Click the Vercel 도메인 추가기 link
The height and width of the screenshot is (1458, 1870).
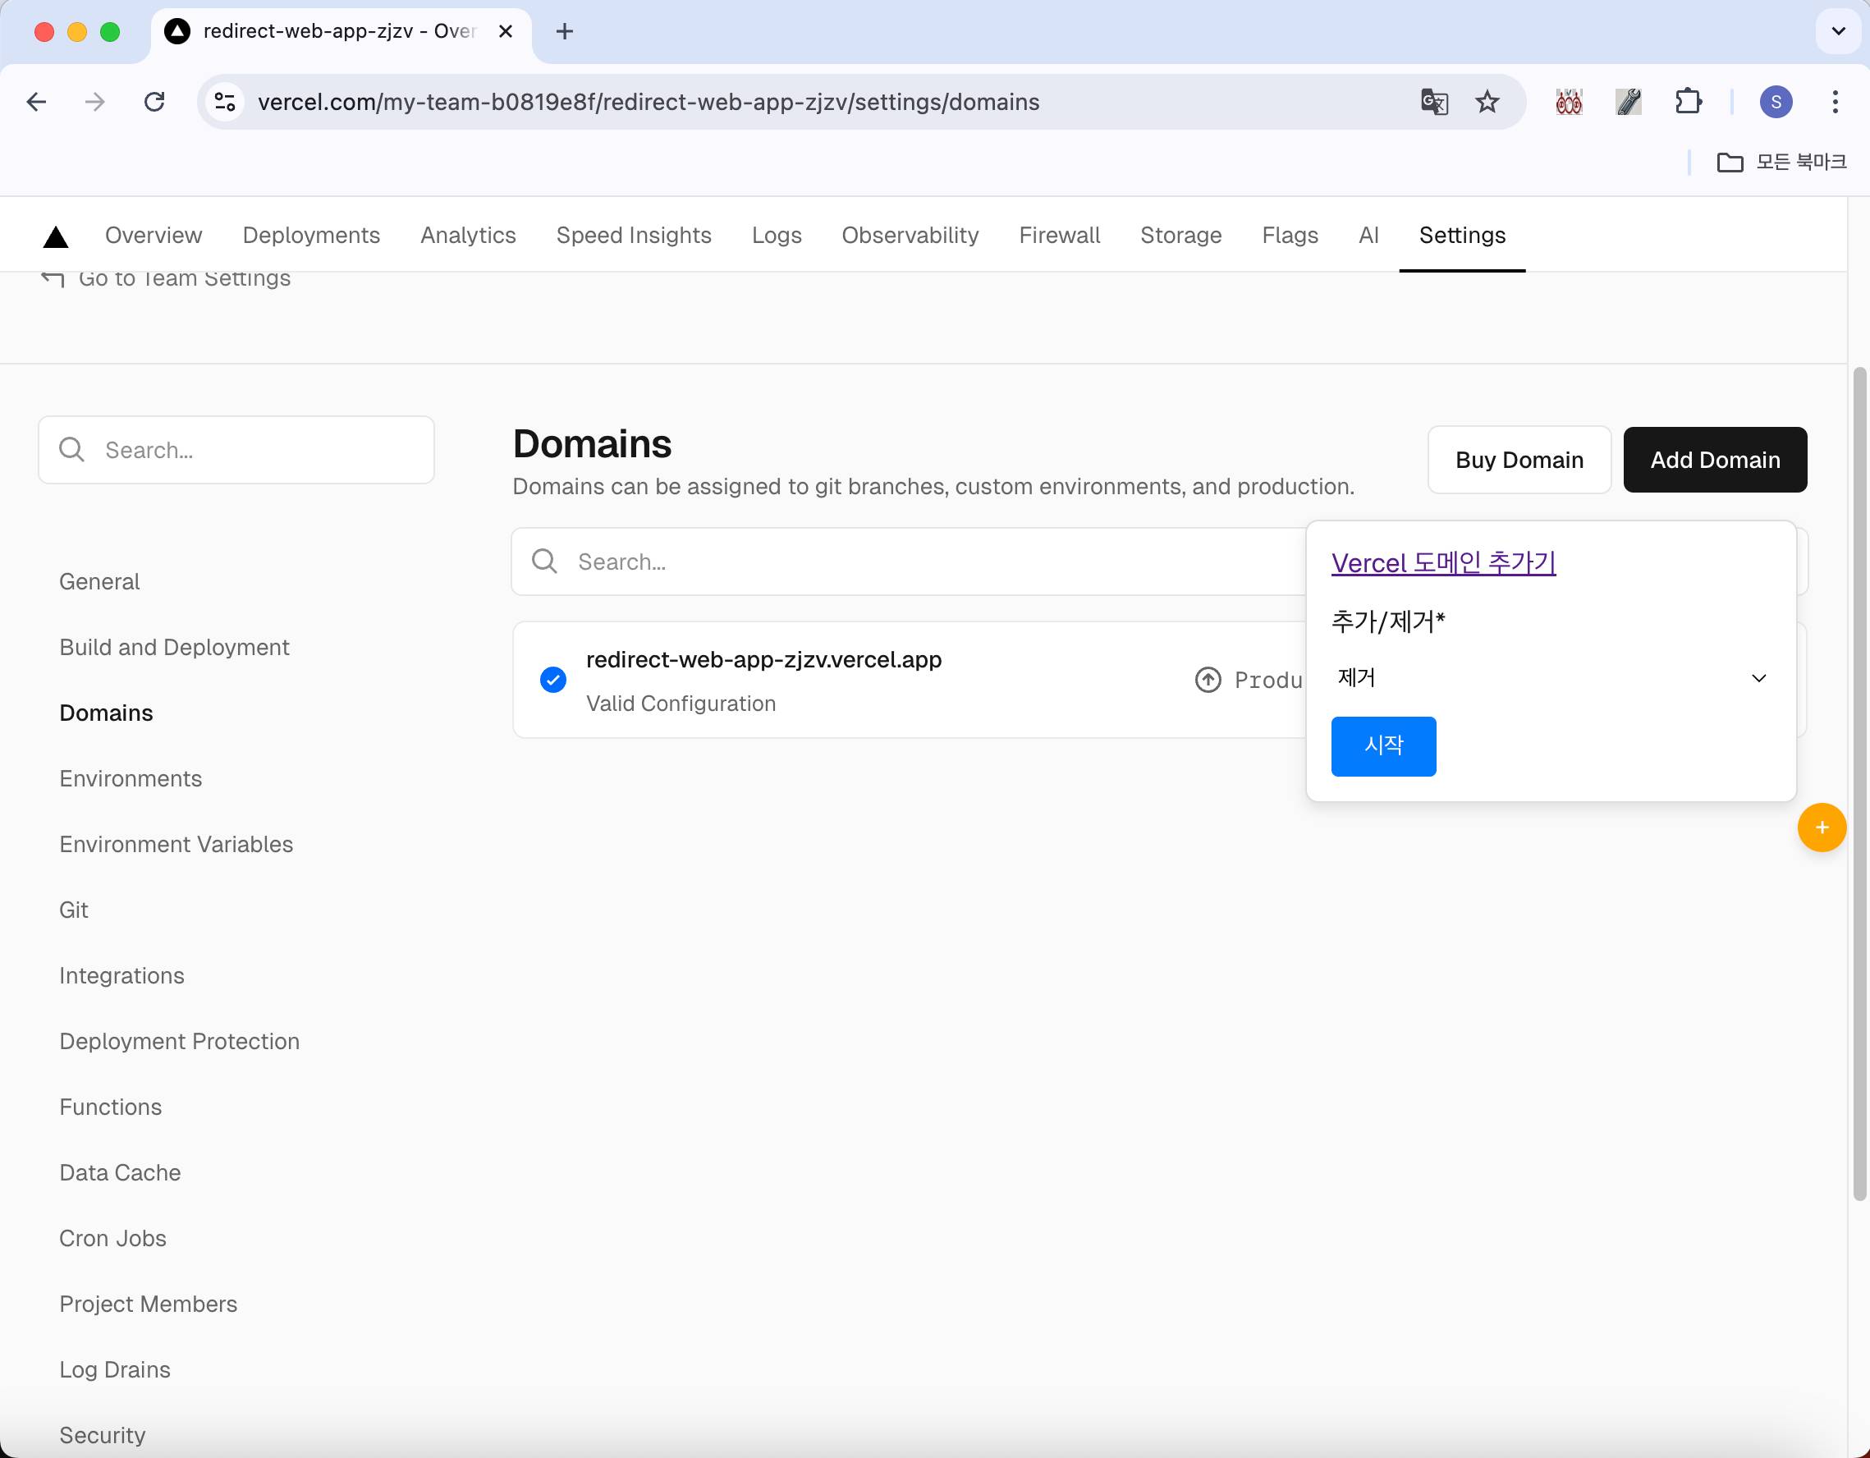pyautogui.click(x=1443, y=562)
